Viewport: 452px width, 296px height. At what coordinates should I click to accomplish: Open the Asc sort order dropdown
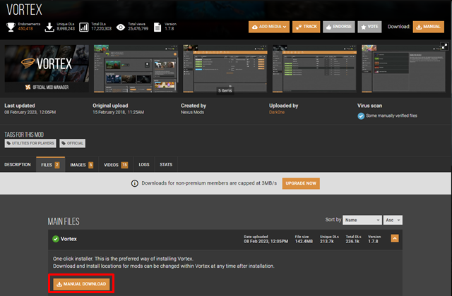[x=393, y=220]
